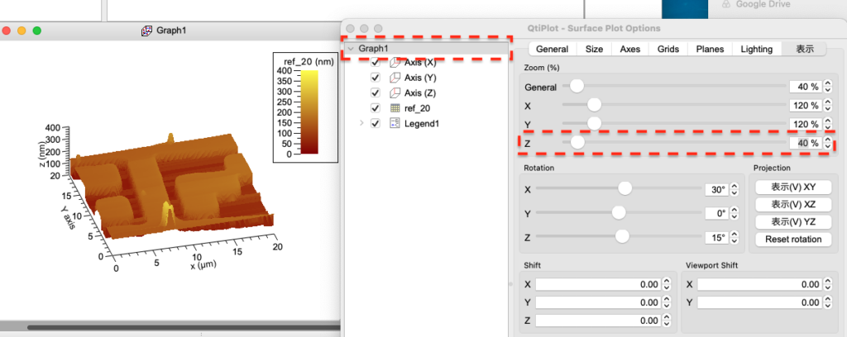The image size is (847, 337).
Task: Uncheck the Axis (Z) checkbox
Action: 376,93
